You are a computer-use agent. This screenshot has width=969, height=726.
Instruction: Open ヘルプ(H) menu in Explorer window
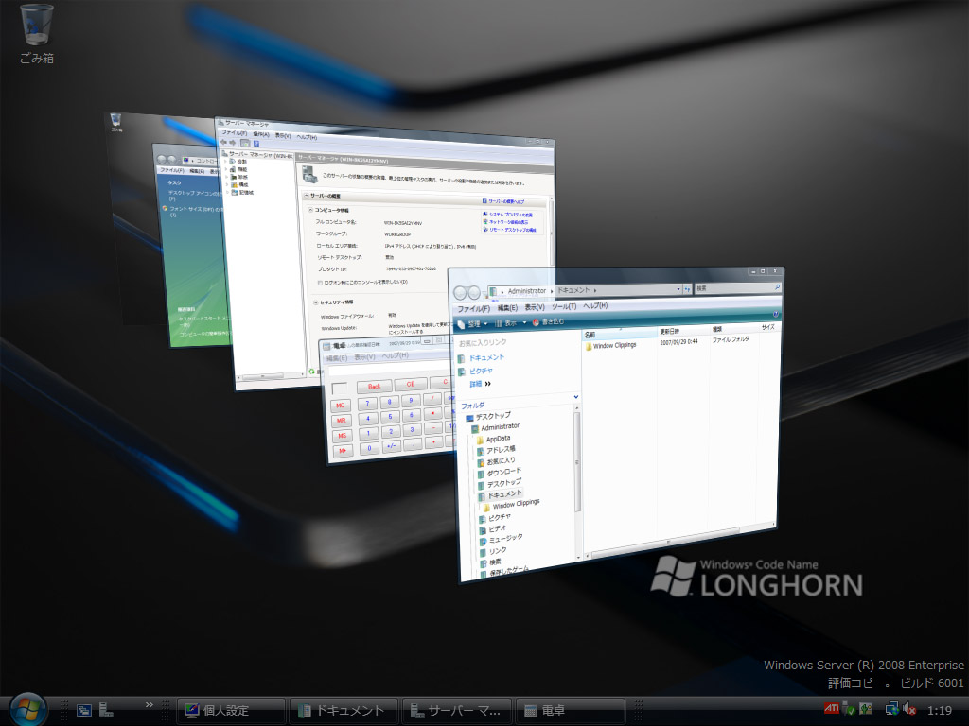pos(595,305)
